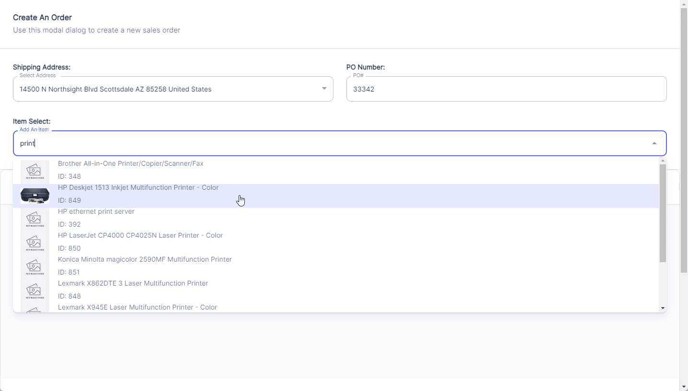The width and height of the screenshot is (688, 391).
Task: Click placeholder image icon for HP ethernet print server
Action: (x=34, y=219)
